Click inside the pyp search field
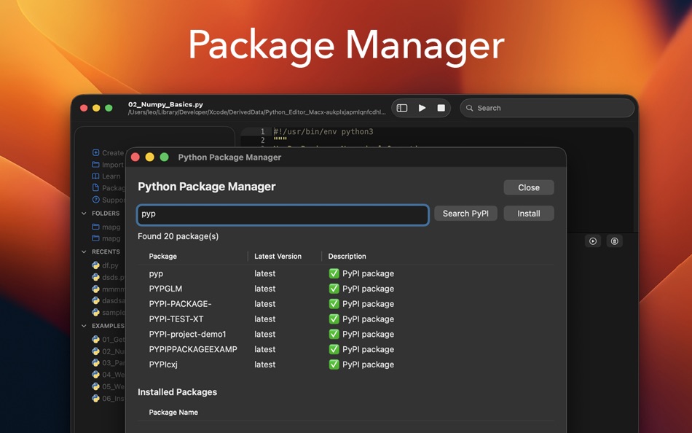 [x=283, y=214]
